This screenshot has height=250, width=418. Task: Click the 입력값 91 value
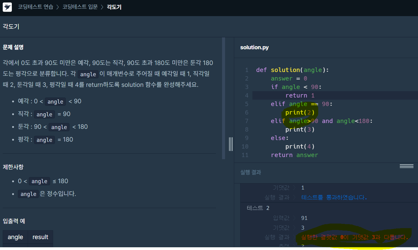coord(304,218)
